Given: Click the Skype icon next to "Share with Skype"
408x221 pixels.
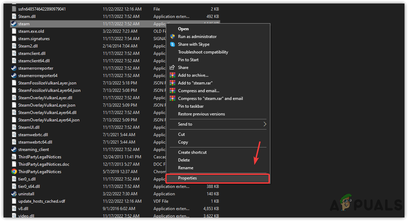Looking at the screenshot, I should [172, 44].
